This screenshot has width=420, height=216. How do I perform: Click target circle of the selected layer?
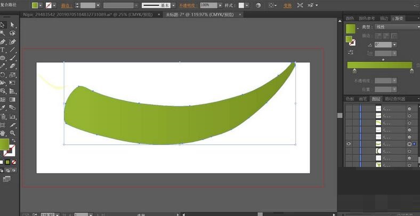(x=409, y=144)
